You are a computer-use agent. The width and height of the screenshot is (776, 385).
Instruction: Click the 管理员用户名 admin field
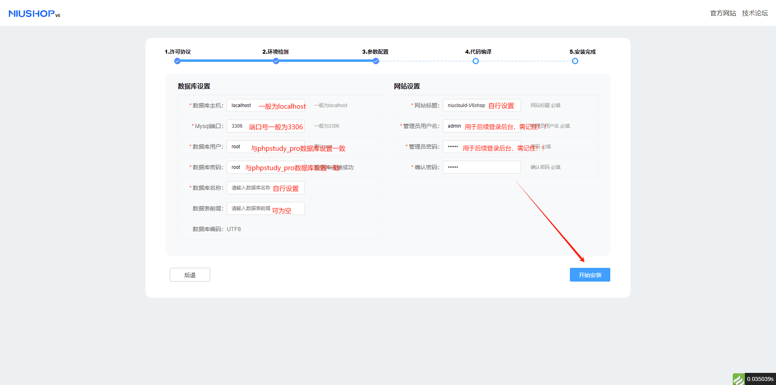(x=482, y=126)
